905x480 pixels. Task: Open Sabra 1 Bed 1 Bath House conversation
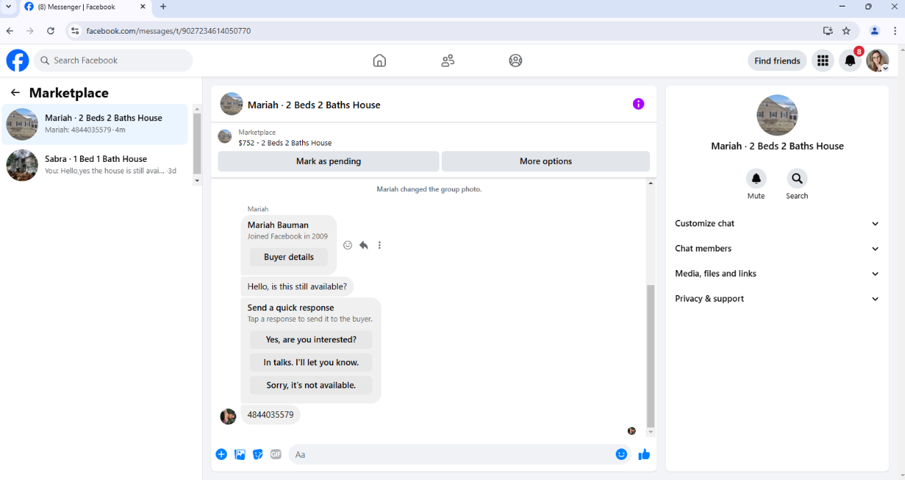95,165
